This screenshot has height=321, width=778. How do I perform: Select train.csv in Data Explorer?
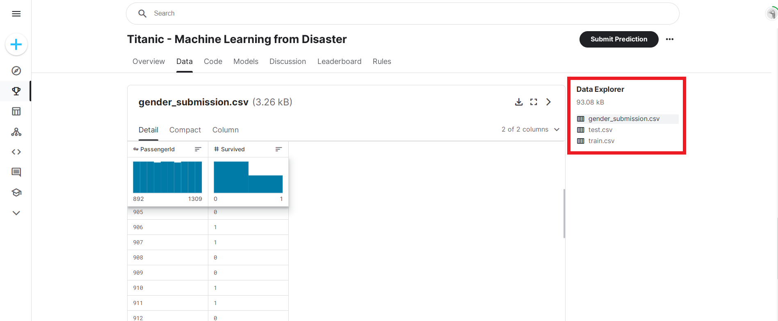pos(601,141)
